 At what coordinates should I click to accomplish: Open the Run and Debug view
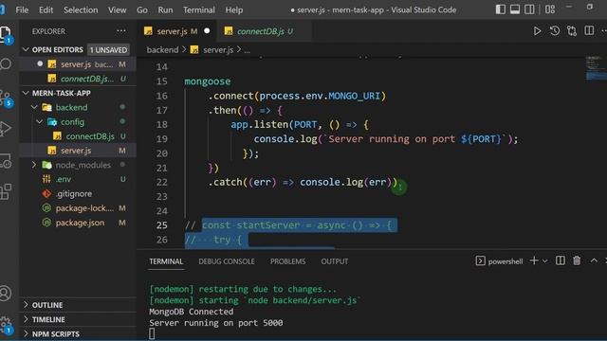[x=6, y=129]
